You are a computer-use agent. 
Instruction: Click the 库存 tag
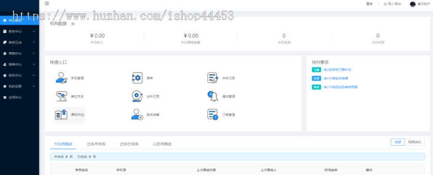point(316,87)
